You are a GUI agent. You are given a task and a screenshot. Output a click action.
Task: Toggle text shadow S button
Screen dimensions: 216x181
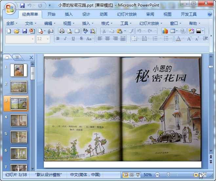[x=81, y=39]
